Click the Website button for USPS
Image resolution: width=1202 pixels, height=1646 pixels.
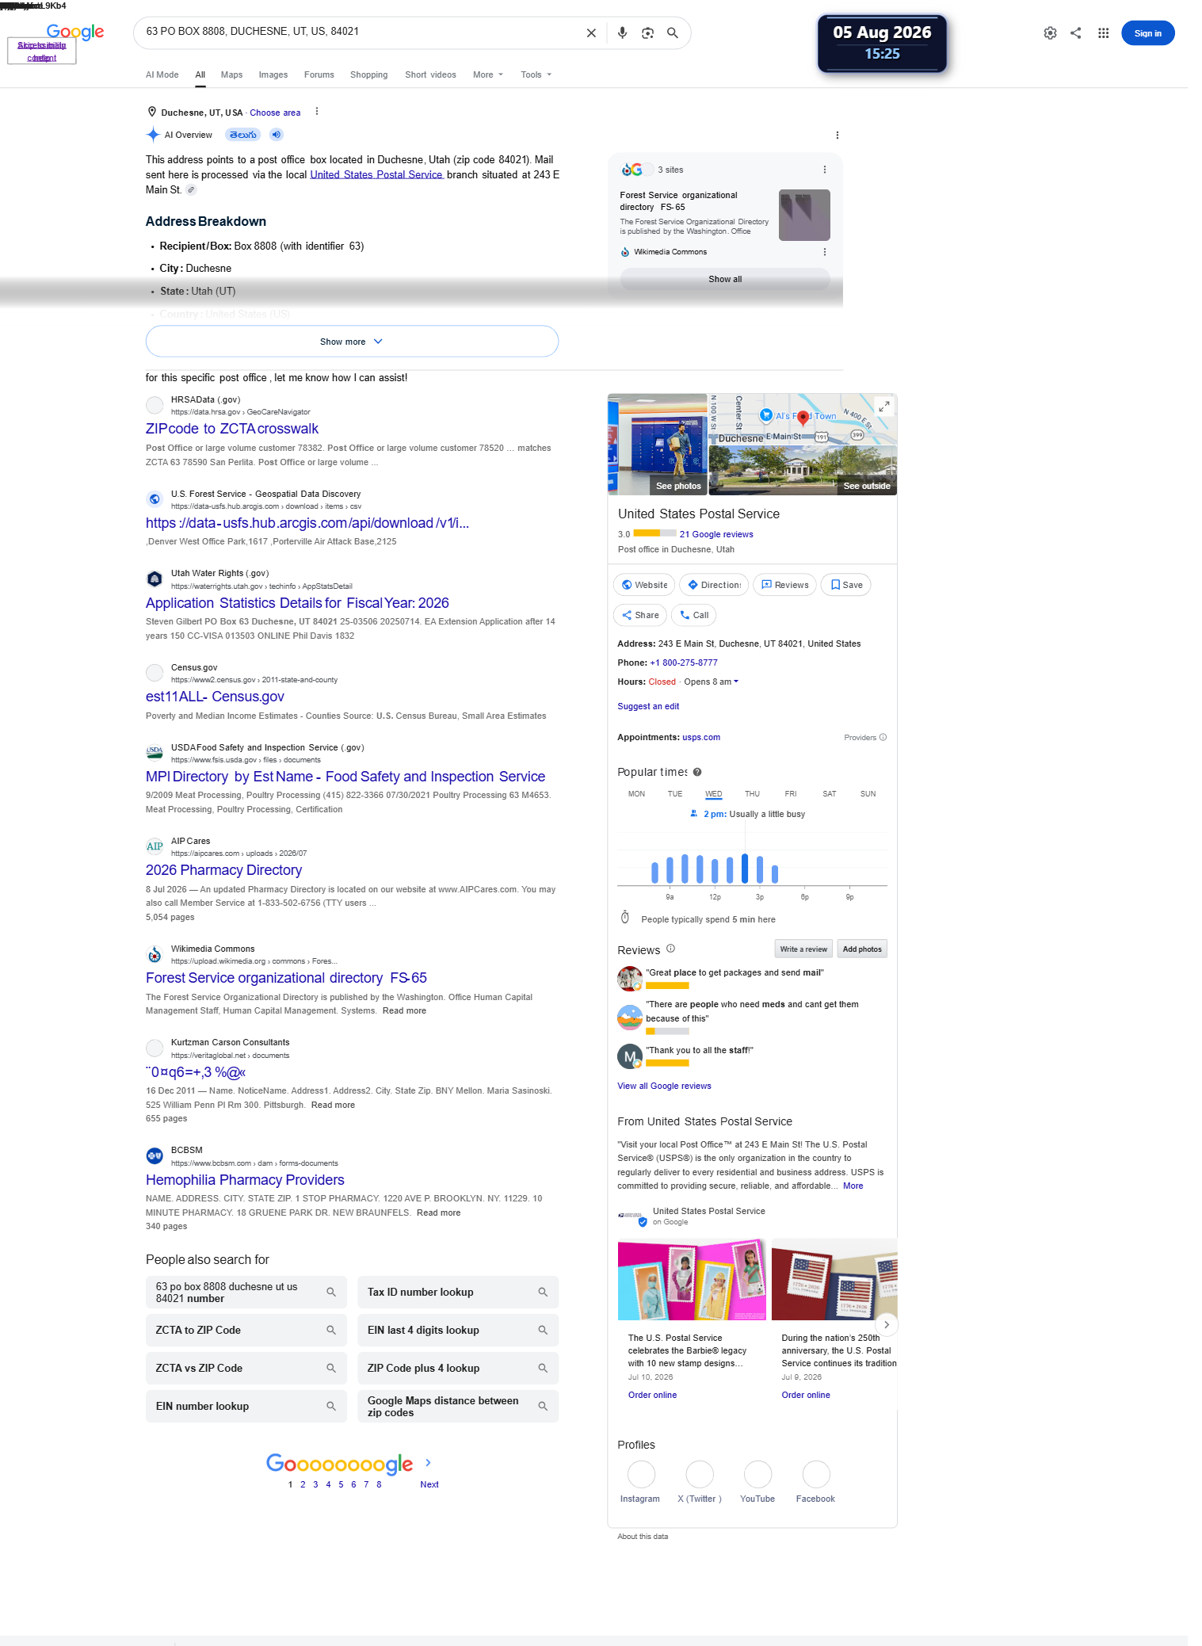point(644,585)
